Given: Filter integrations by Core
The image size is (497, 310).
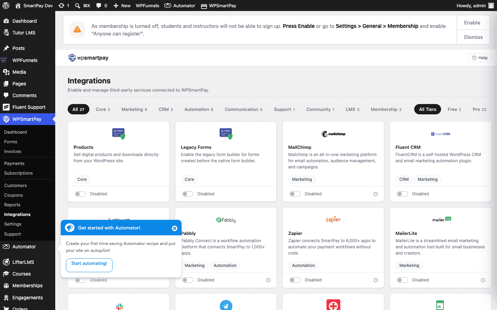Looking at the screenshot, I should (103, 109).
